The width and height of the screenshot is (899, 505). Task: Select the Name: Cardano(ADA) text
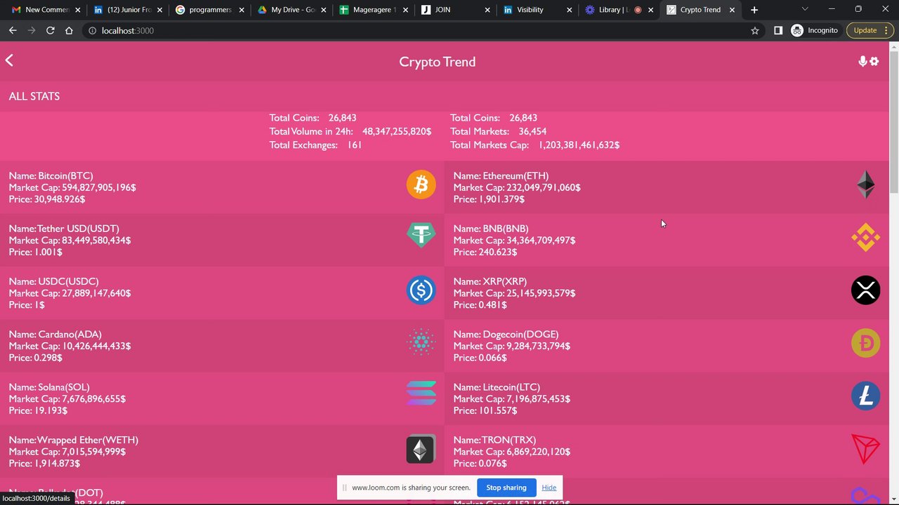(x=55, y=335)
